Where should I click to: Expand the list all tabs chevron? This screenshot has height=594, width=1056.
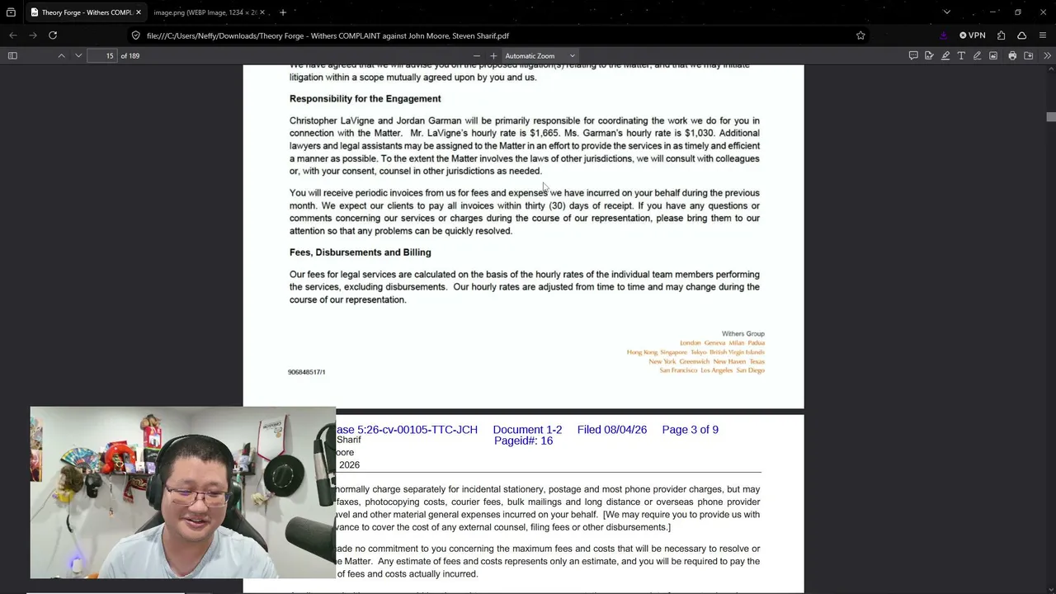pyautogui.click(x=947, y=12)
